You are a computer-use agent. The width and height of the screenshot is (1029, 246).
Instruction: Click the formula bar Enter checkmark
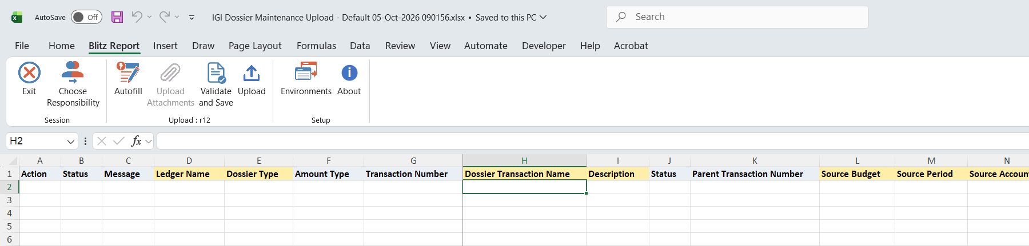(119, 141)
